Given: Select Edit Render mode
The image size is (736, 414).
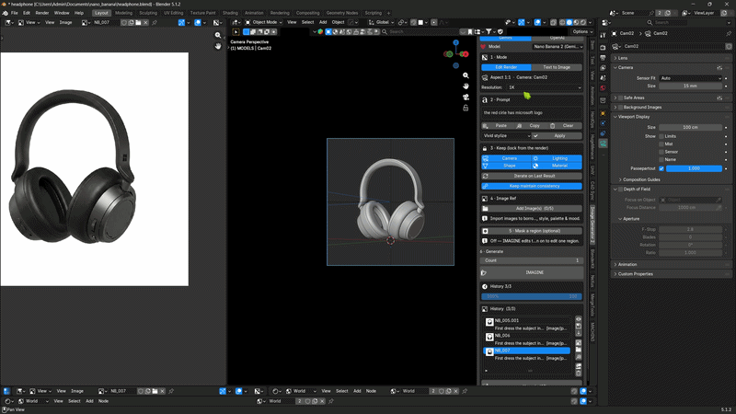Looking at the screenshot, I should pos(506,67).
